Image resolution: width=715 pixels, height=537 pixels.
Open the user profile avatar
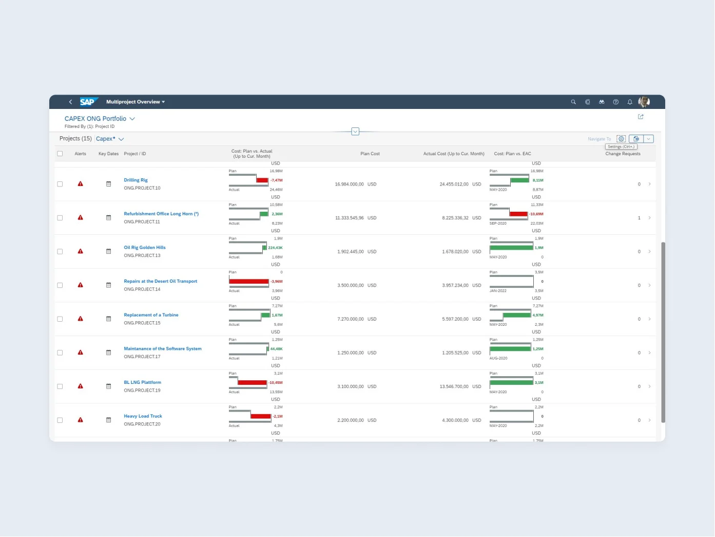644,102
